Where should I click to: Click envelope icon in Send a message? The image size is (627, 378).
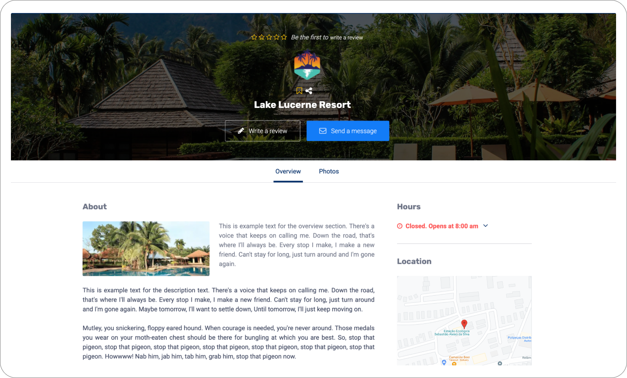click(x=323, y=131)
